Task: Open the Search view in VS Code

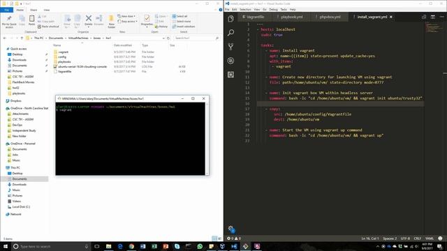Action: 230,33
